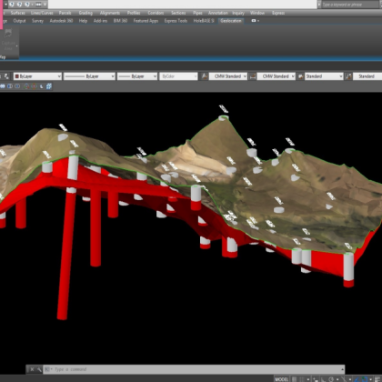Screen dimensions: 382x382
Task: Open the Quick Access Toolbar customize dropdown arrow
Action: pos(45,5)
